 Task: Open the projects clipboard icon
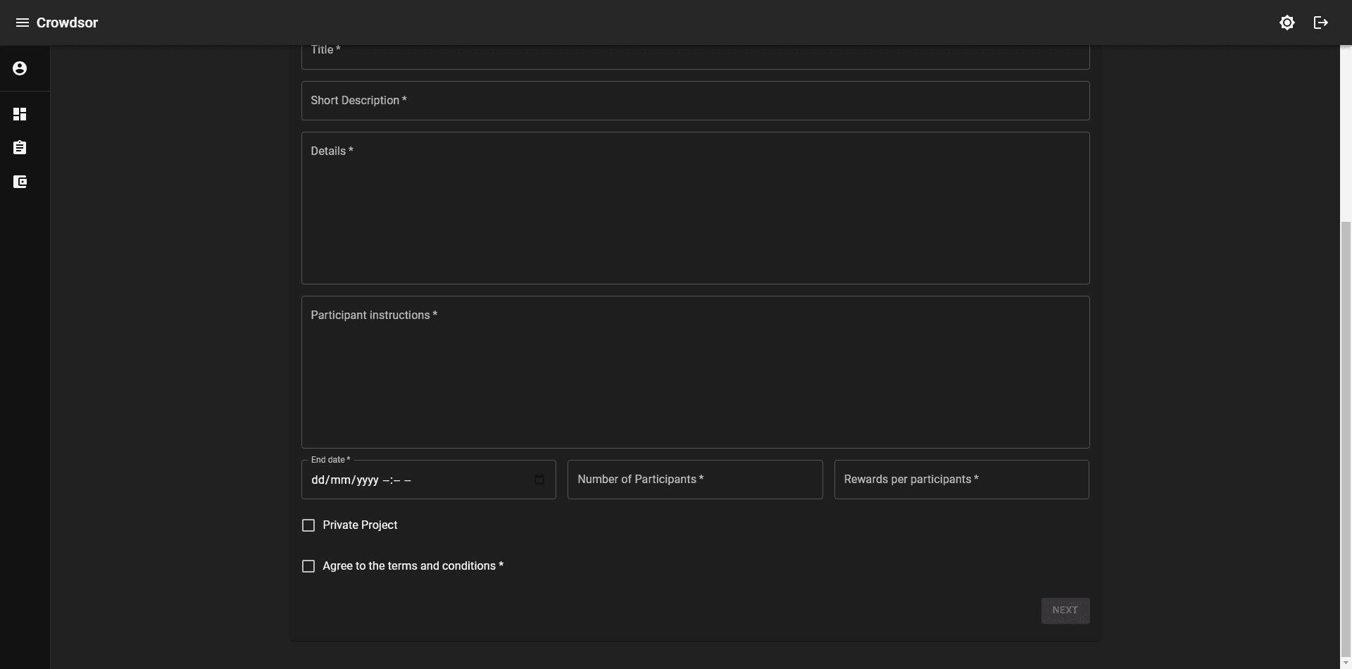[20, 148]
